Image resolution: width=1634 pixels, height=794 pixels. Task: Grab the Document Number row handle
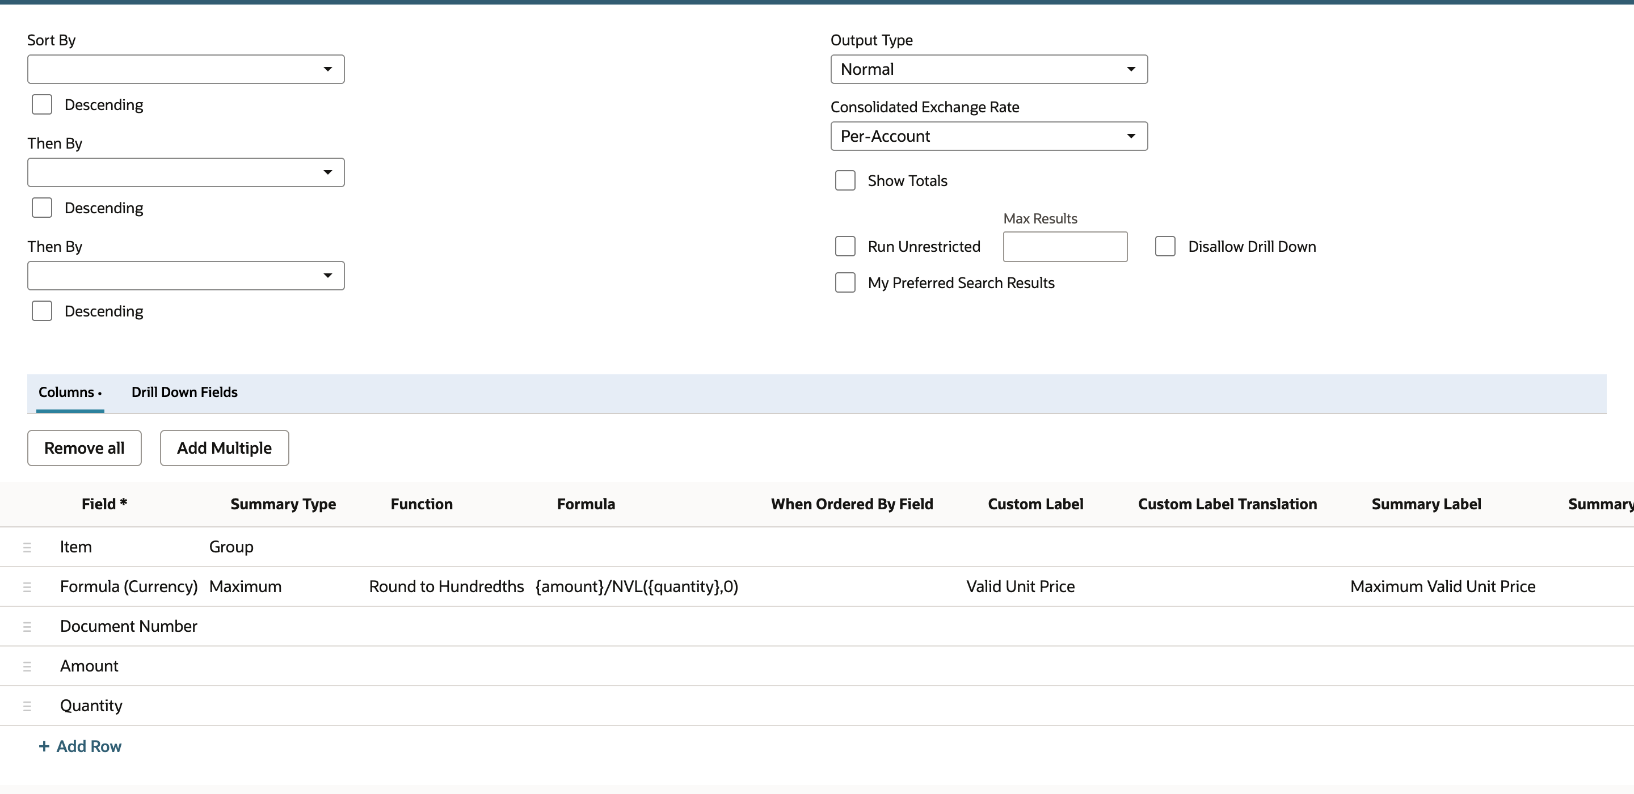27,627
